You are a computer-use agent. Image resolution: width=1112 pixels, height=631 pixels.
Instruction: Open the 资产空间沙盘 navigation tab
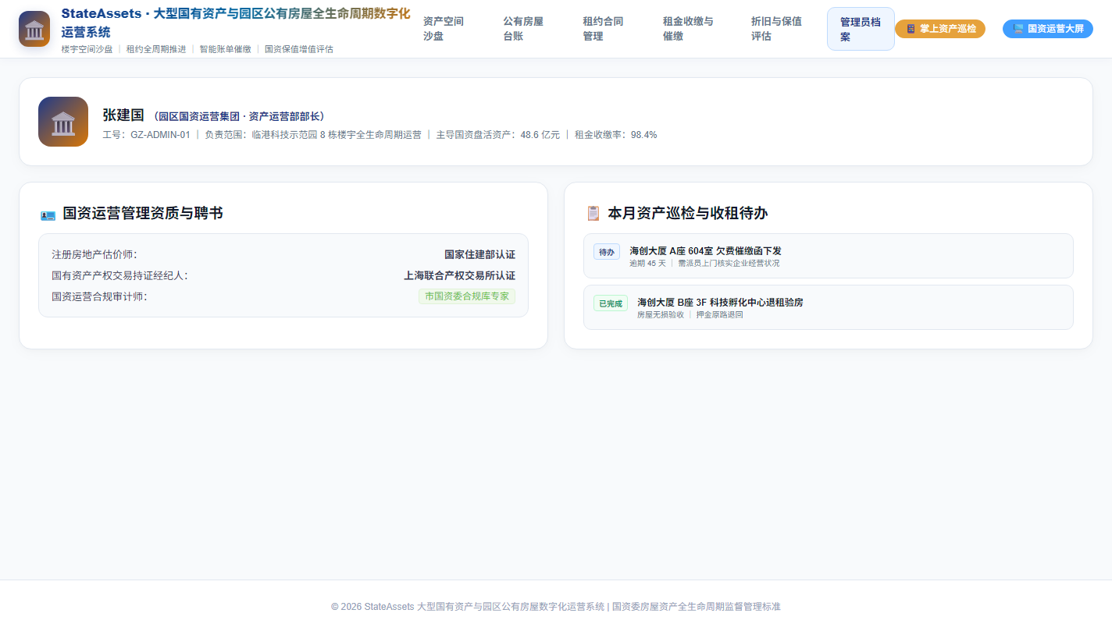tap(444, 29)
